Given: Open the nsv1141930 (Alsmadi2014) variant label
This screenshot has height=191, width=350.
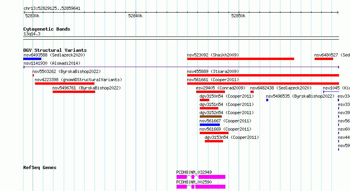Looking at the screenshot, I should point(52,63).
